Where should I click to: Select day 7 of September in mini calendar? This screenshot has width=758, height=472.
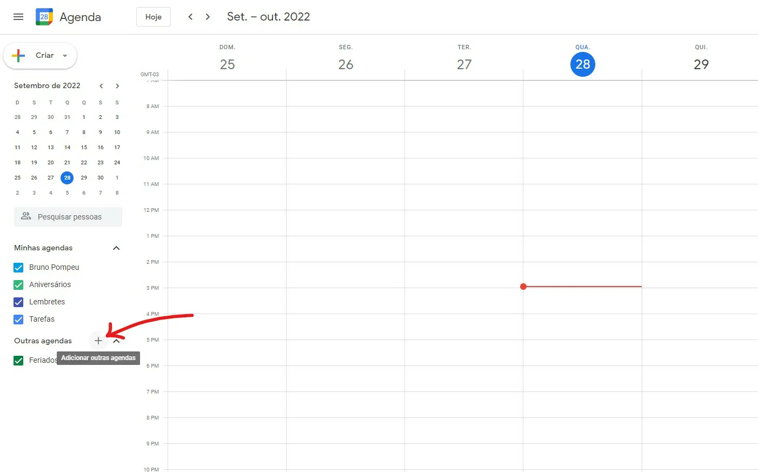pyautogui.click(x=67, y=132)
